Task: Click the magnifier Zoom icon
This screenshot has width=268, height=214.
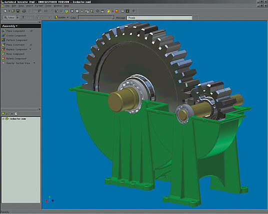Action: pyautogui.click(x=92, y=11)
